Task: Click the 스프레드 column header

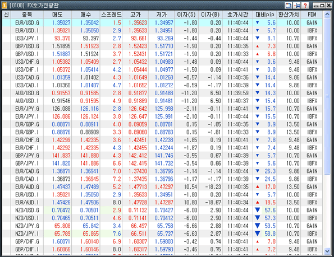Action: (111, 15)
